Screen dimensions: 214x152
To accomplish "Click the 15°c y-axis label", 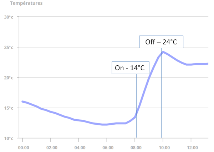I will point(9,108).
